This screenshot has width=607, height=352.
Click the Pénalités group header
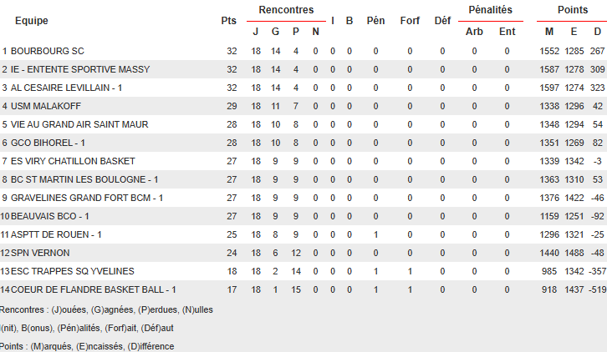[491, 10]
